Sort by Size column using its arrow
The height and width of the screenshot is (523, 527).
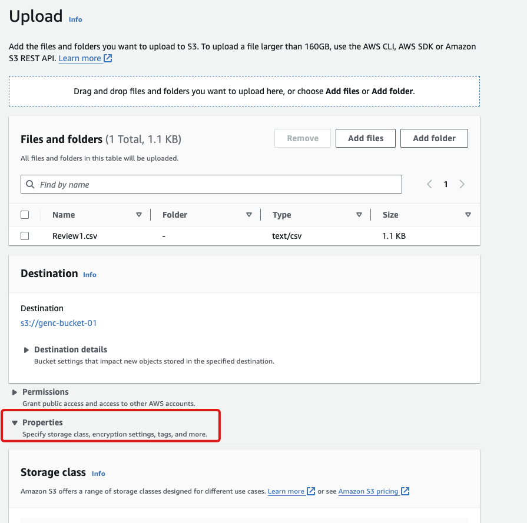468,215
